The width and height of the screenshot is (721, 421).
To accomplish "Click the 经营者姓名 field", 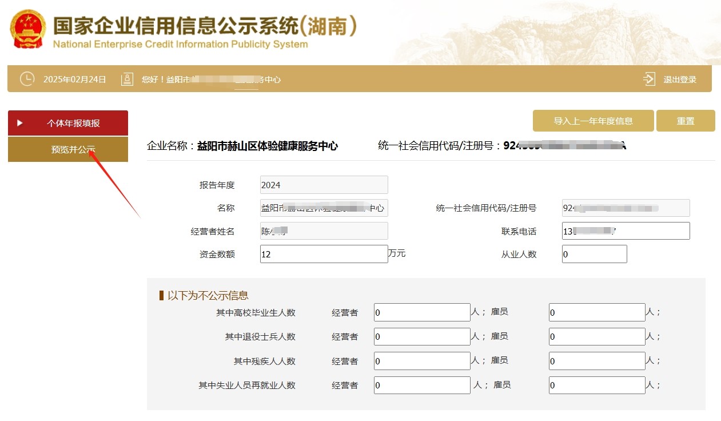I will [324, 231].
